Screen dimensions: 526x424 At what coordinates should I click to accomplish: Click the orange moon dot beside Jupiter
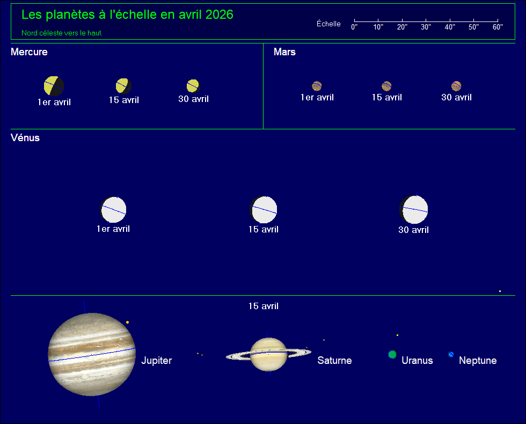tap(127, 322)
